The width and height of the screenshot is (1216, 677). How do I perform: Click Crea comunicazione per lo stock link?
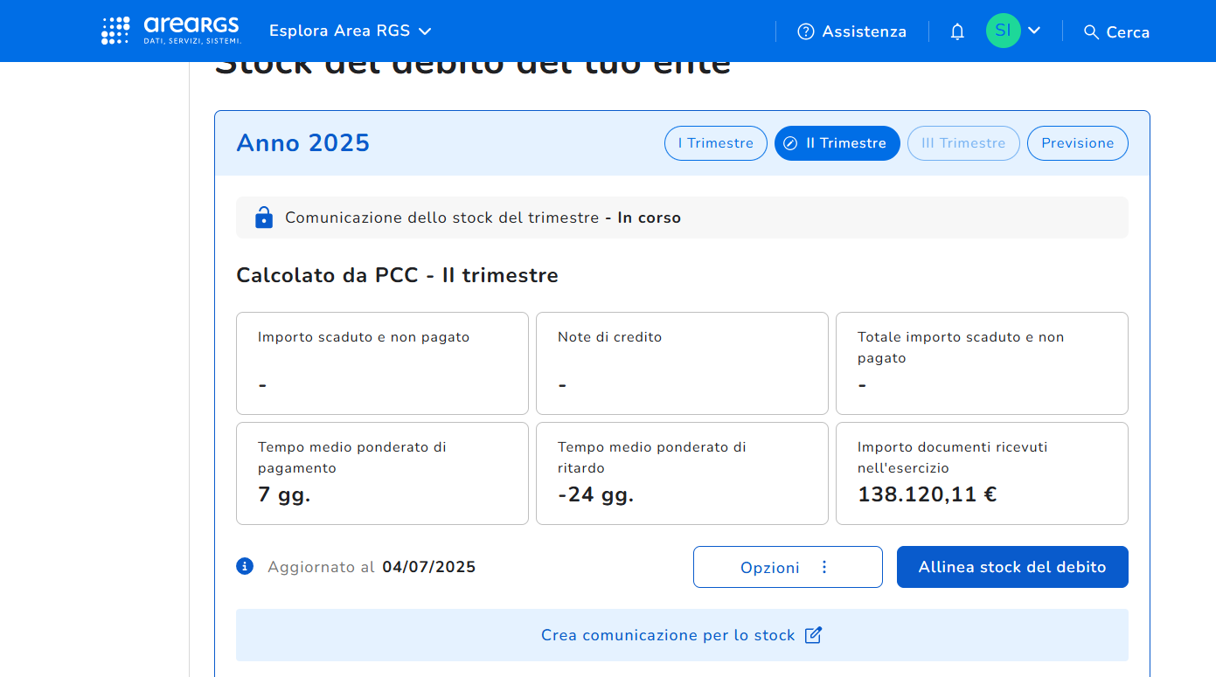pyautogui.click(x=668, y=635)
